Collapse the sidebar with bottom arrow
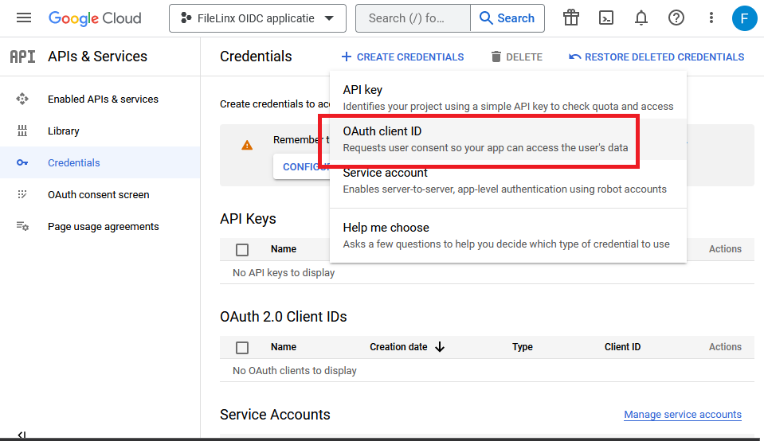The width and height of the screenshot is (764, 441). click(x=22, y=435)
